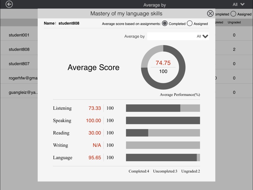Click the Speaking score 100.00

pos(93,120)
